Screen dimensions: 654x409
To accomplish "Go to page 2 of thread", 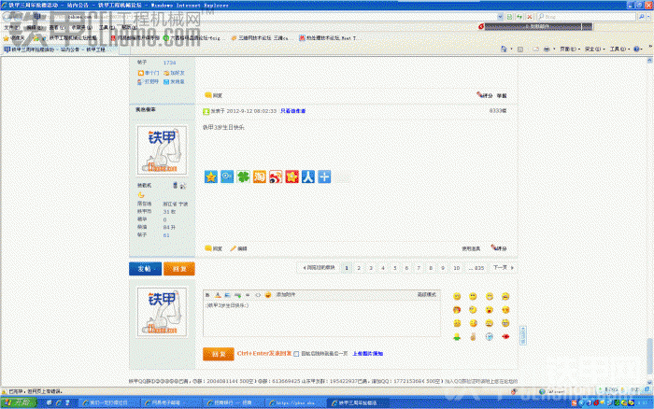I will coord(358,267).
